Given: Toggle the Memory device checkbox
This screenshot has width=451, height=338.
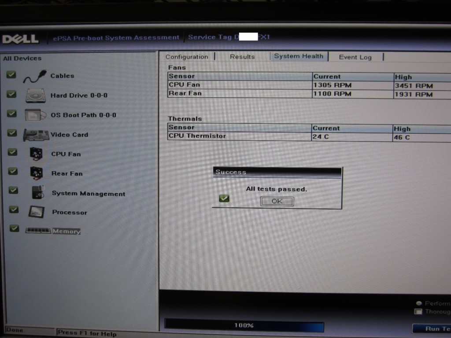Looking at the screenshot, I should (x=15, y=228).
